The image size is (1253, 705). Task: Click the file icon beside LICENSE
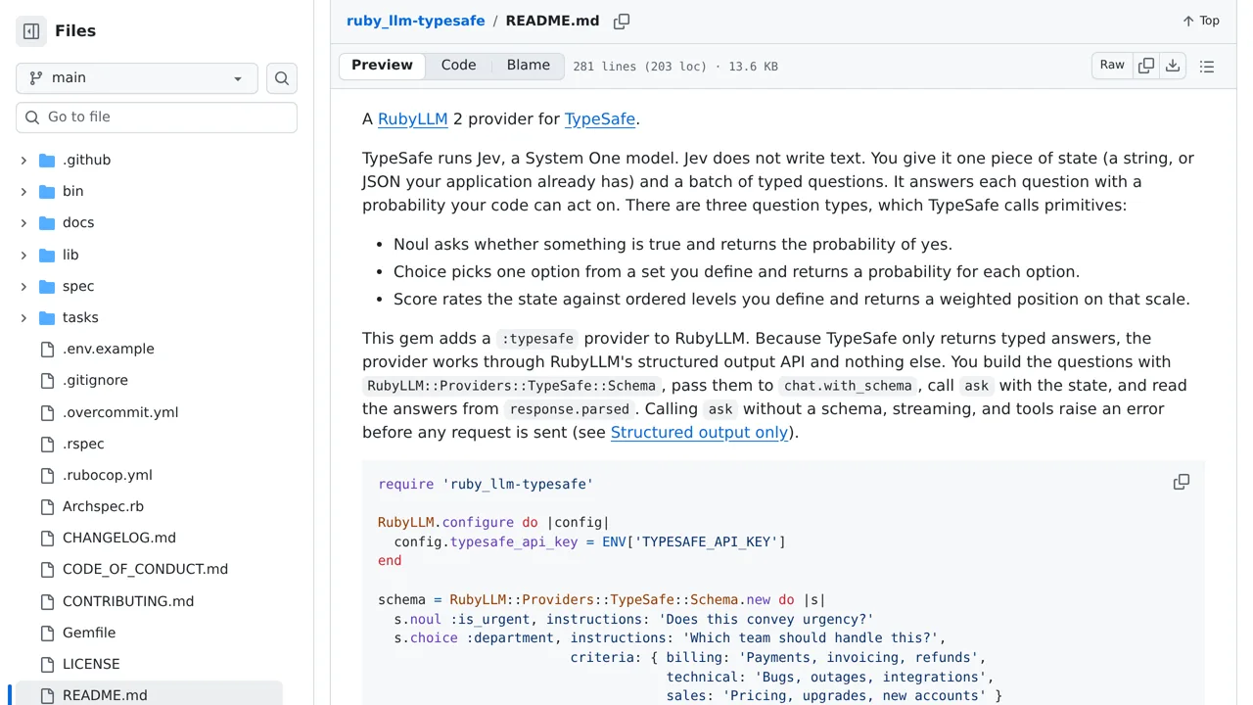tap(47, 664)
